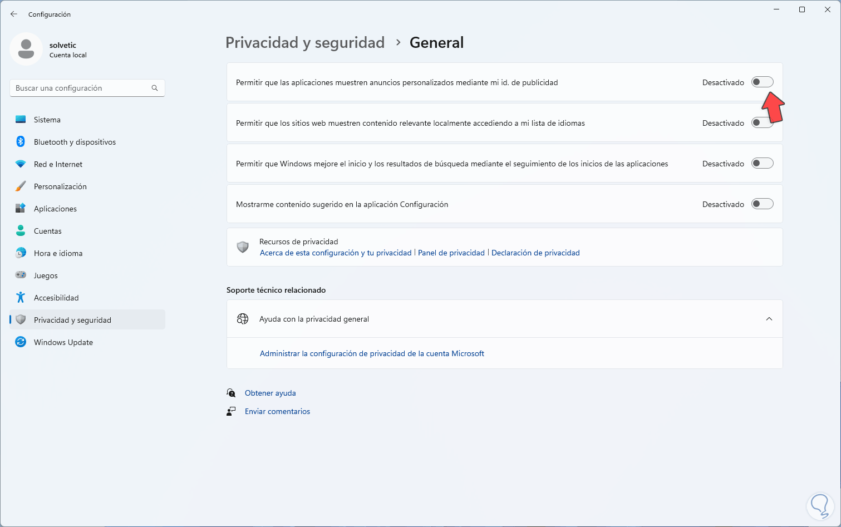Open Cuentas in the sidebar
Screen dimensions: 841x527
(48, 231)
